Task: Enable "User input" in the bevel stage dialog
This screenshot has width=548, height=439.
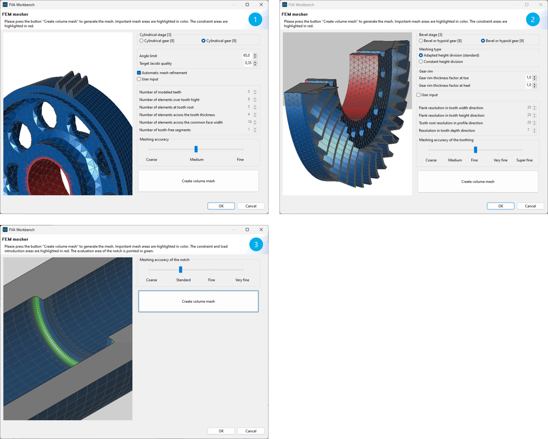Action: click(x=418, y=95)
